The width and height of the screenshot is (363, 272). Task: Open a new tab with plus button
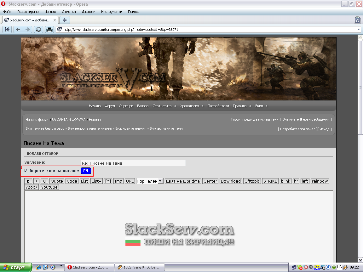point(65,20)
